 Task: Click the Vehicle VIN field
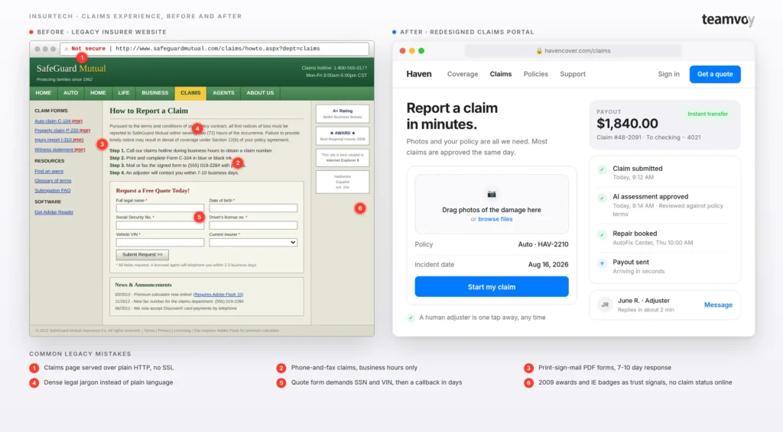coord(160,242)
